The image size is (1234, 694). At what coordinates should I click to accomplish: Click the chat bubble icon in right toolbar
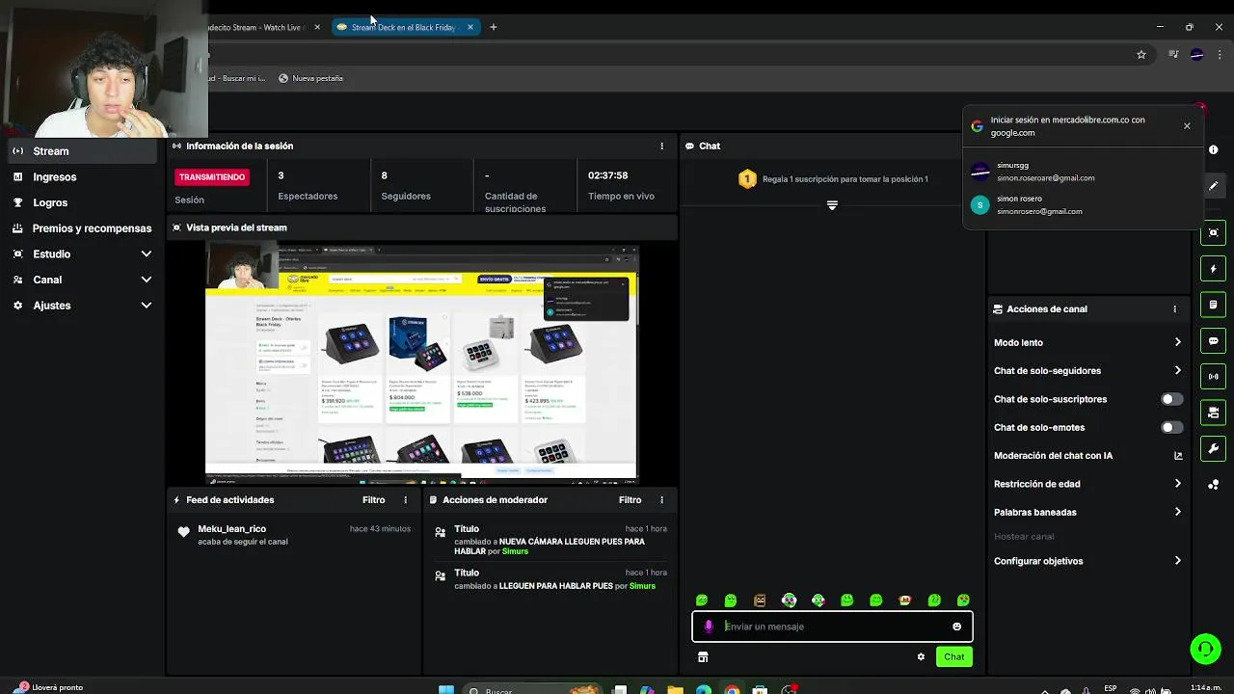1214,341
